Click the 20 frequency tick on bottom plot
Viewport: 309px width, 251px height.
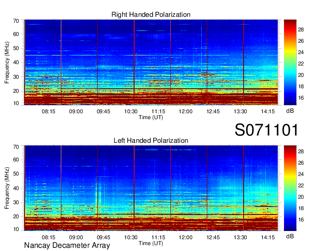coord(16,216)
